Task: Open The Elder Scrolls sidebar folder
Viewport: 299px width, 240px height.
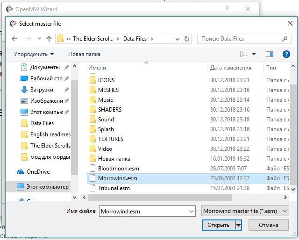Action: (45, 146)
